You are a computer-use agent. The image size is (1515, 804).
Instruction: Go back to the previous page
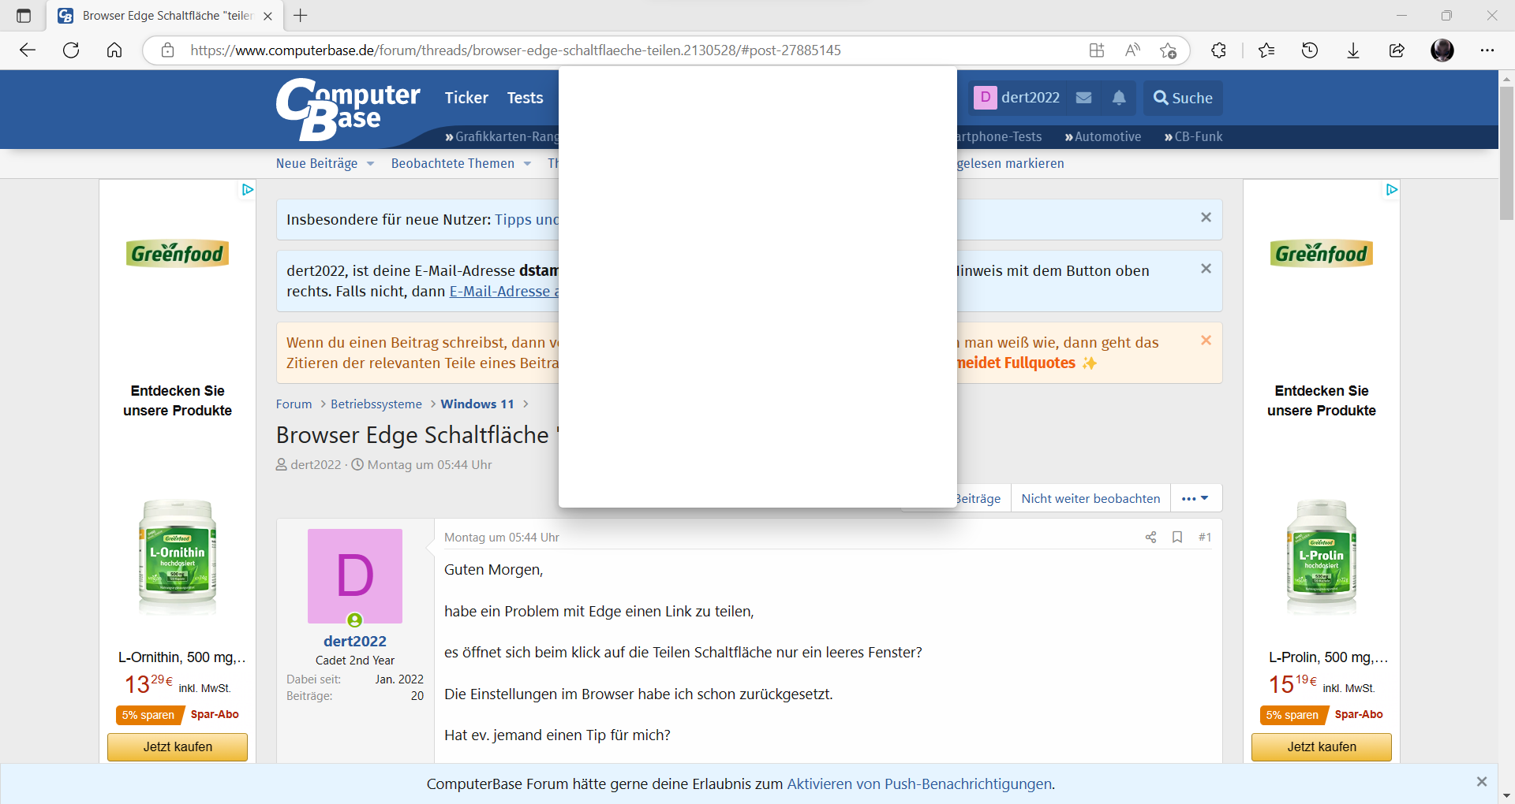click(x=28, y=50)
